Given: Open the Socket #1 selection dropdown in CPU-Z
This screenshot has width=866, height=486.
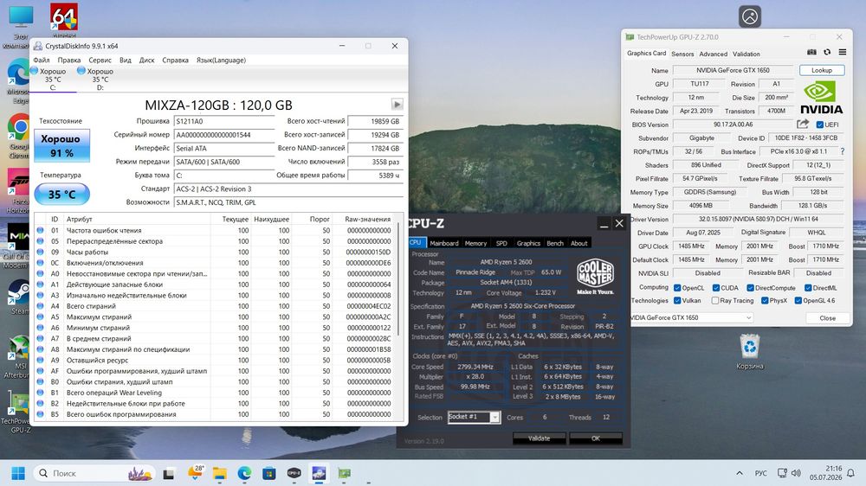Looking at the screenshot, I should pos(474,417).
